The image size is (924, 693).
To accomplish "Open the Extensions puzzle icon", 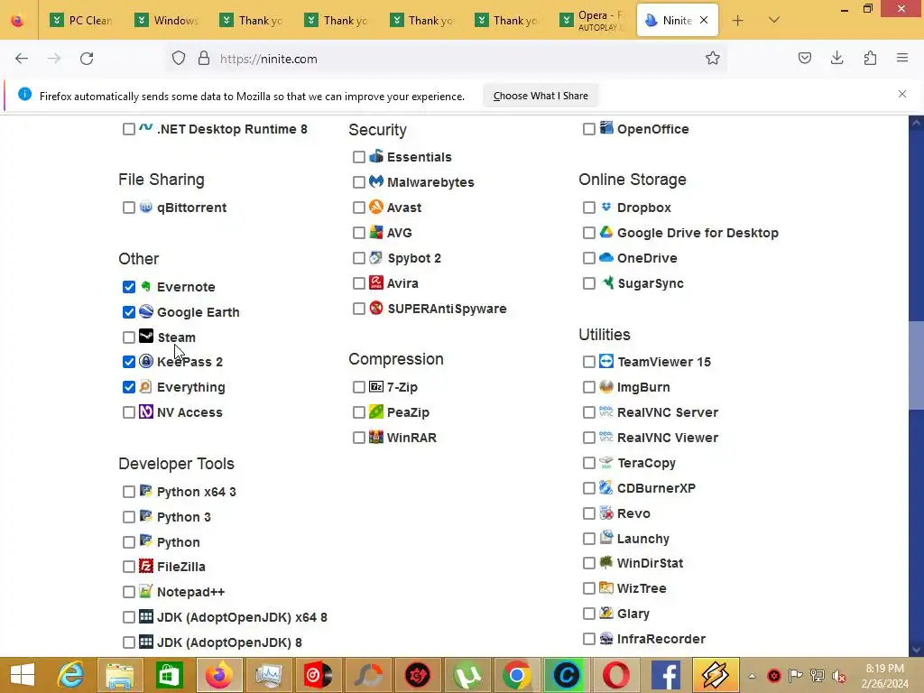I will click(x=870, y=58).
